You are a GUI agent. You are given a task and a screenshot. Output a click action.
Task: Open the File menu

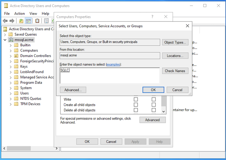pos(7,13)
